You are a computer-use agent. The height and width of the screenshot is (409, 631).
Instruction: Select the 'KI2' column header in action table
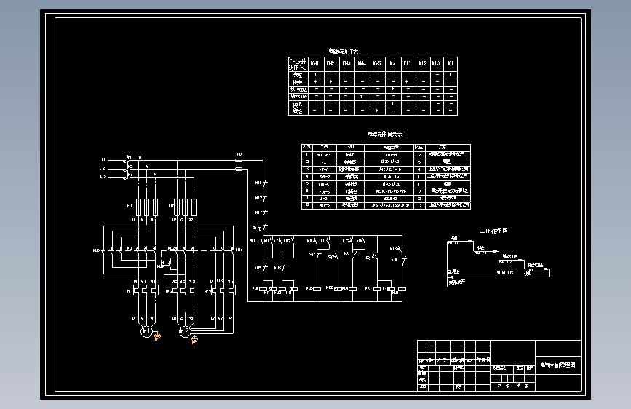423,63
